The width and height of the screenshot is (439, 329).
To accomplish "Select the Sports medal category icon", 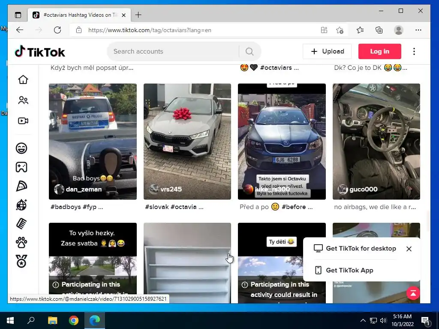I will pyautogui.click(x=21, y=261).
